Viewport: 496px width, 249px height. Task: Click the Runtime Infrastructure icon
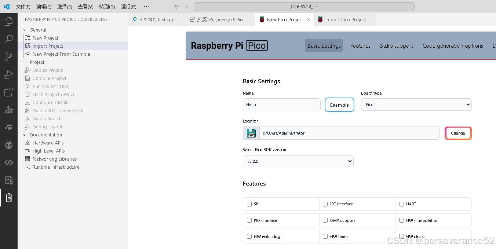click(x=28, y=167)
